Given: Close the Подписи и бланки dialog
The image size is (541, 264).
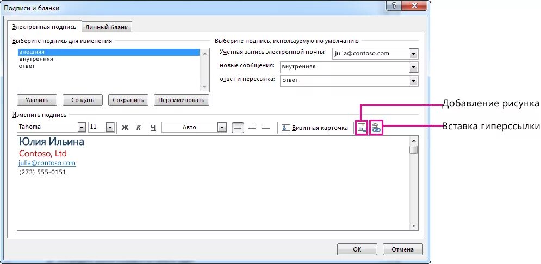Looking at the screenshot, I should point(413,6).
